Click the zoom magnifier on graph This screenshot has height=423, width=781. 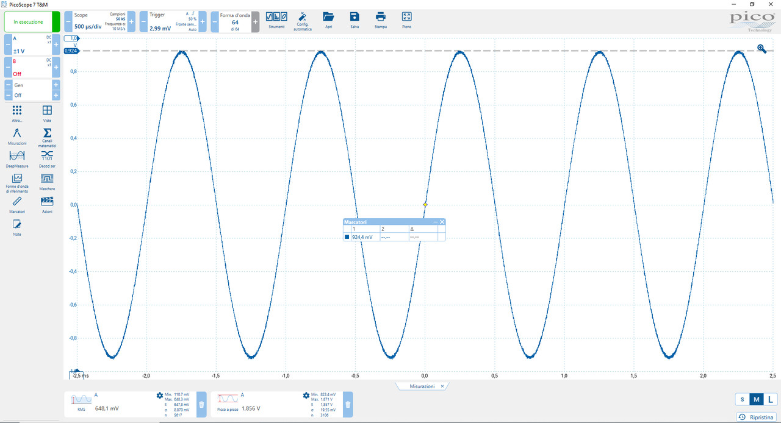point(761,49)
